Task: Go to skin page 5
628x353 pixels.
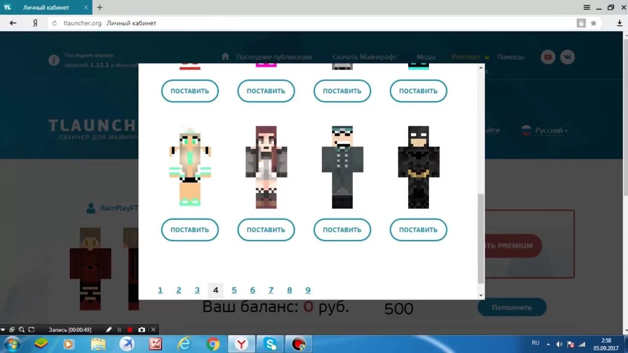Action: point(234,290)
